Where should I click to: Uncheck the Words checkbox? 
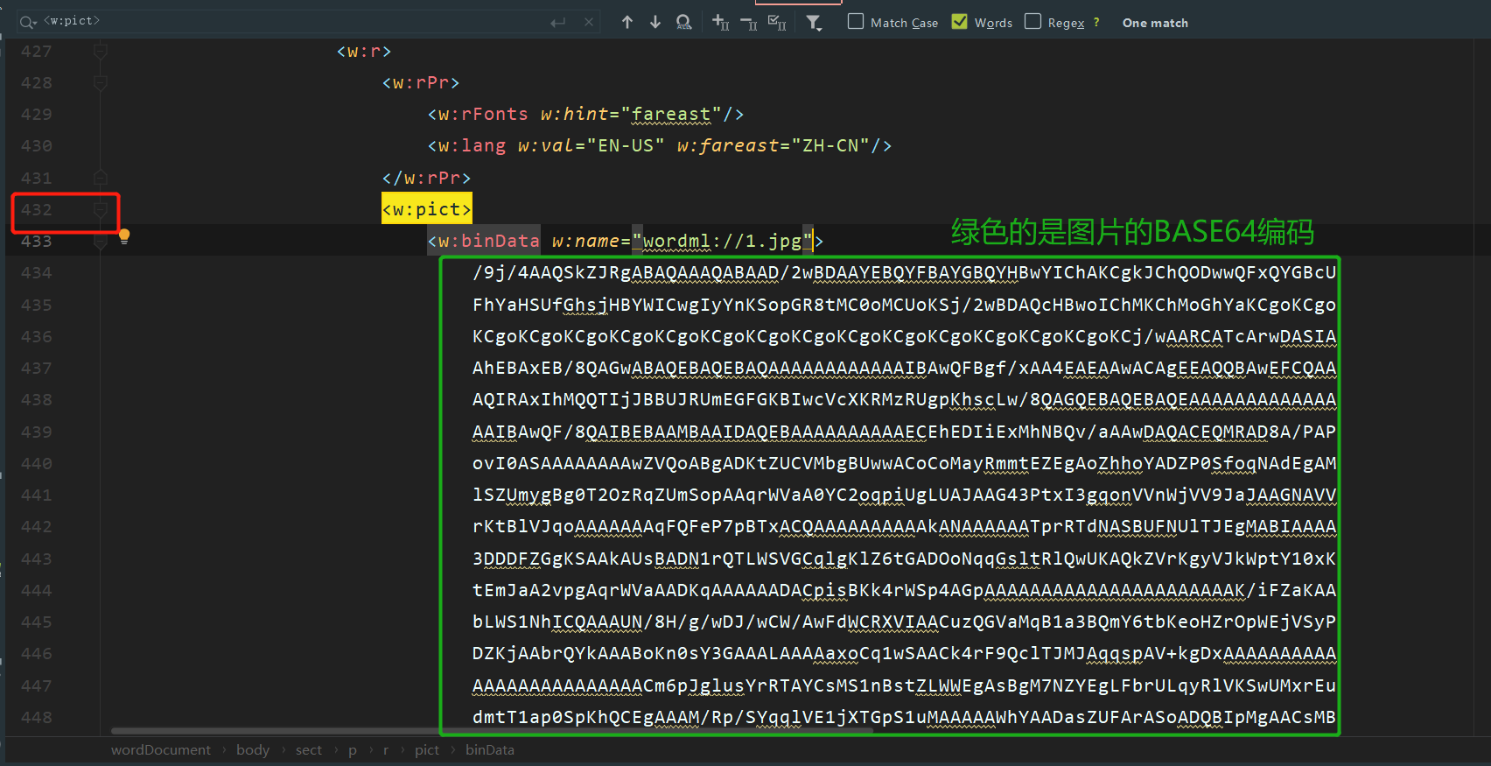(960, 22)
